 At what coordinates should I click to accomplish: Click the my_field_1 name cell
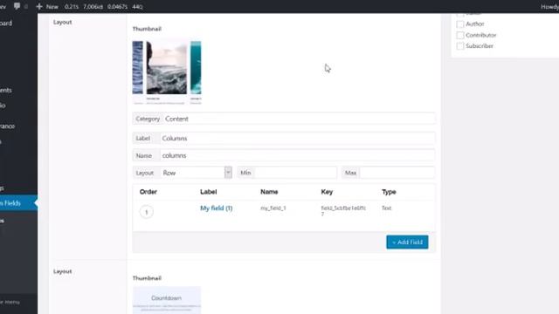(x=273, y=208)
